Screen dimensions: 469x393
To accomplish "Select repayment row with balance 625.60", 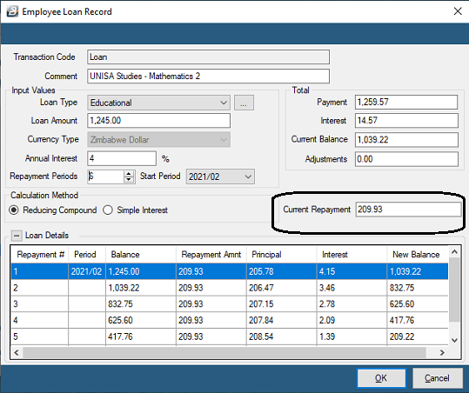I will coord(230,320).
